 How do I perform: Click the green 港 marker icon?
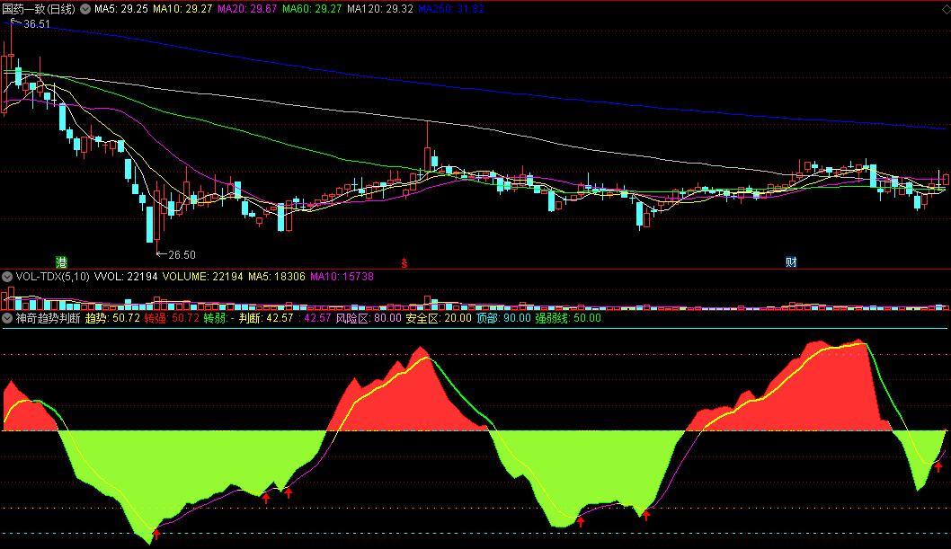point(61,262)
